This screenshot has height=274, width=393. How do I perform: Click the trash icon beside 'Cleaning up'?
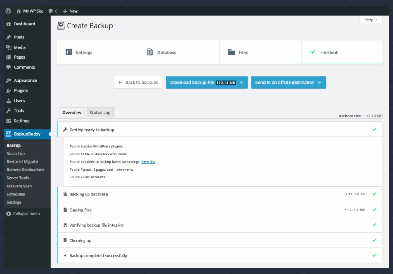(65, 240)
